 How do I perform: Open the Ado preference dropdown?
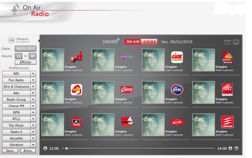(x=33, y=93)
